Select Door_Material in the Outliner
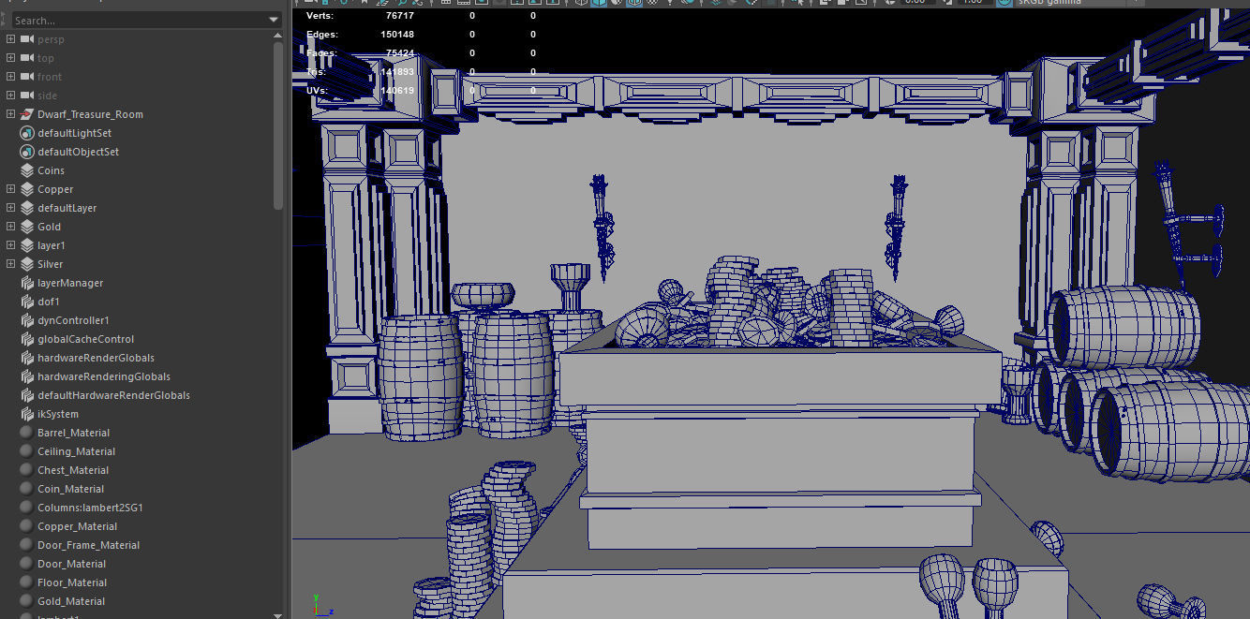 point(72,564)
